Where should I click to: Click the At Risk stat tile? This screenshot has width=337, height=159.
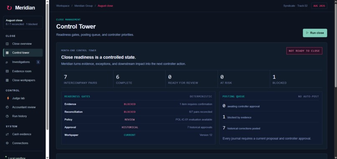point(244,79)
